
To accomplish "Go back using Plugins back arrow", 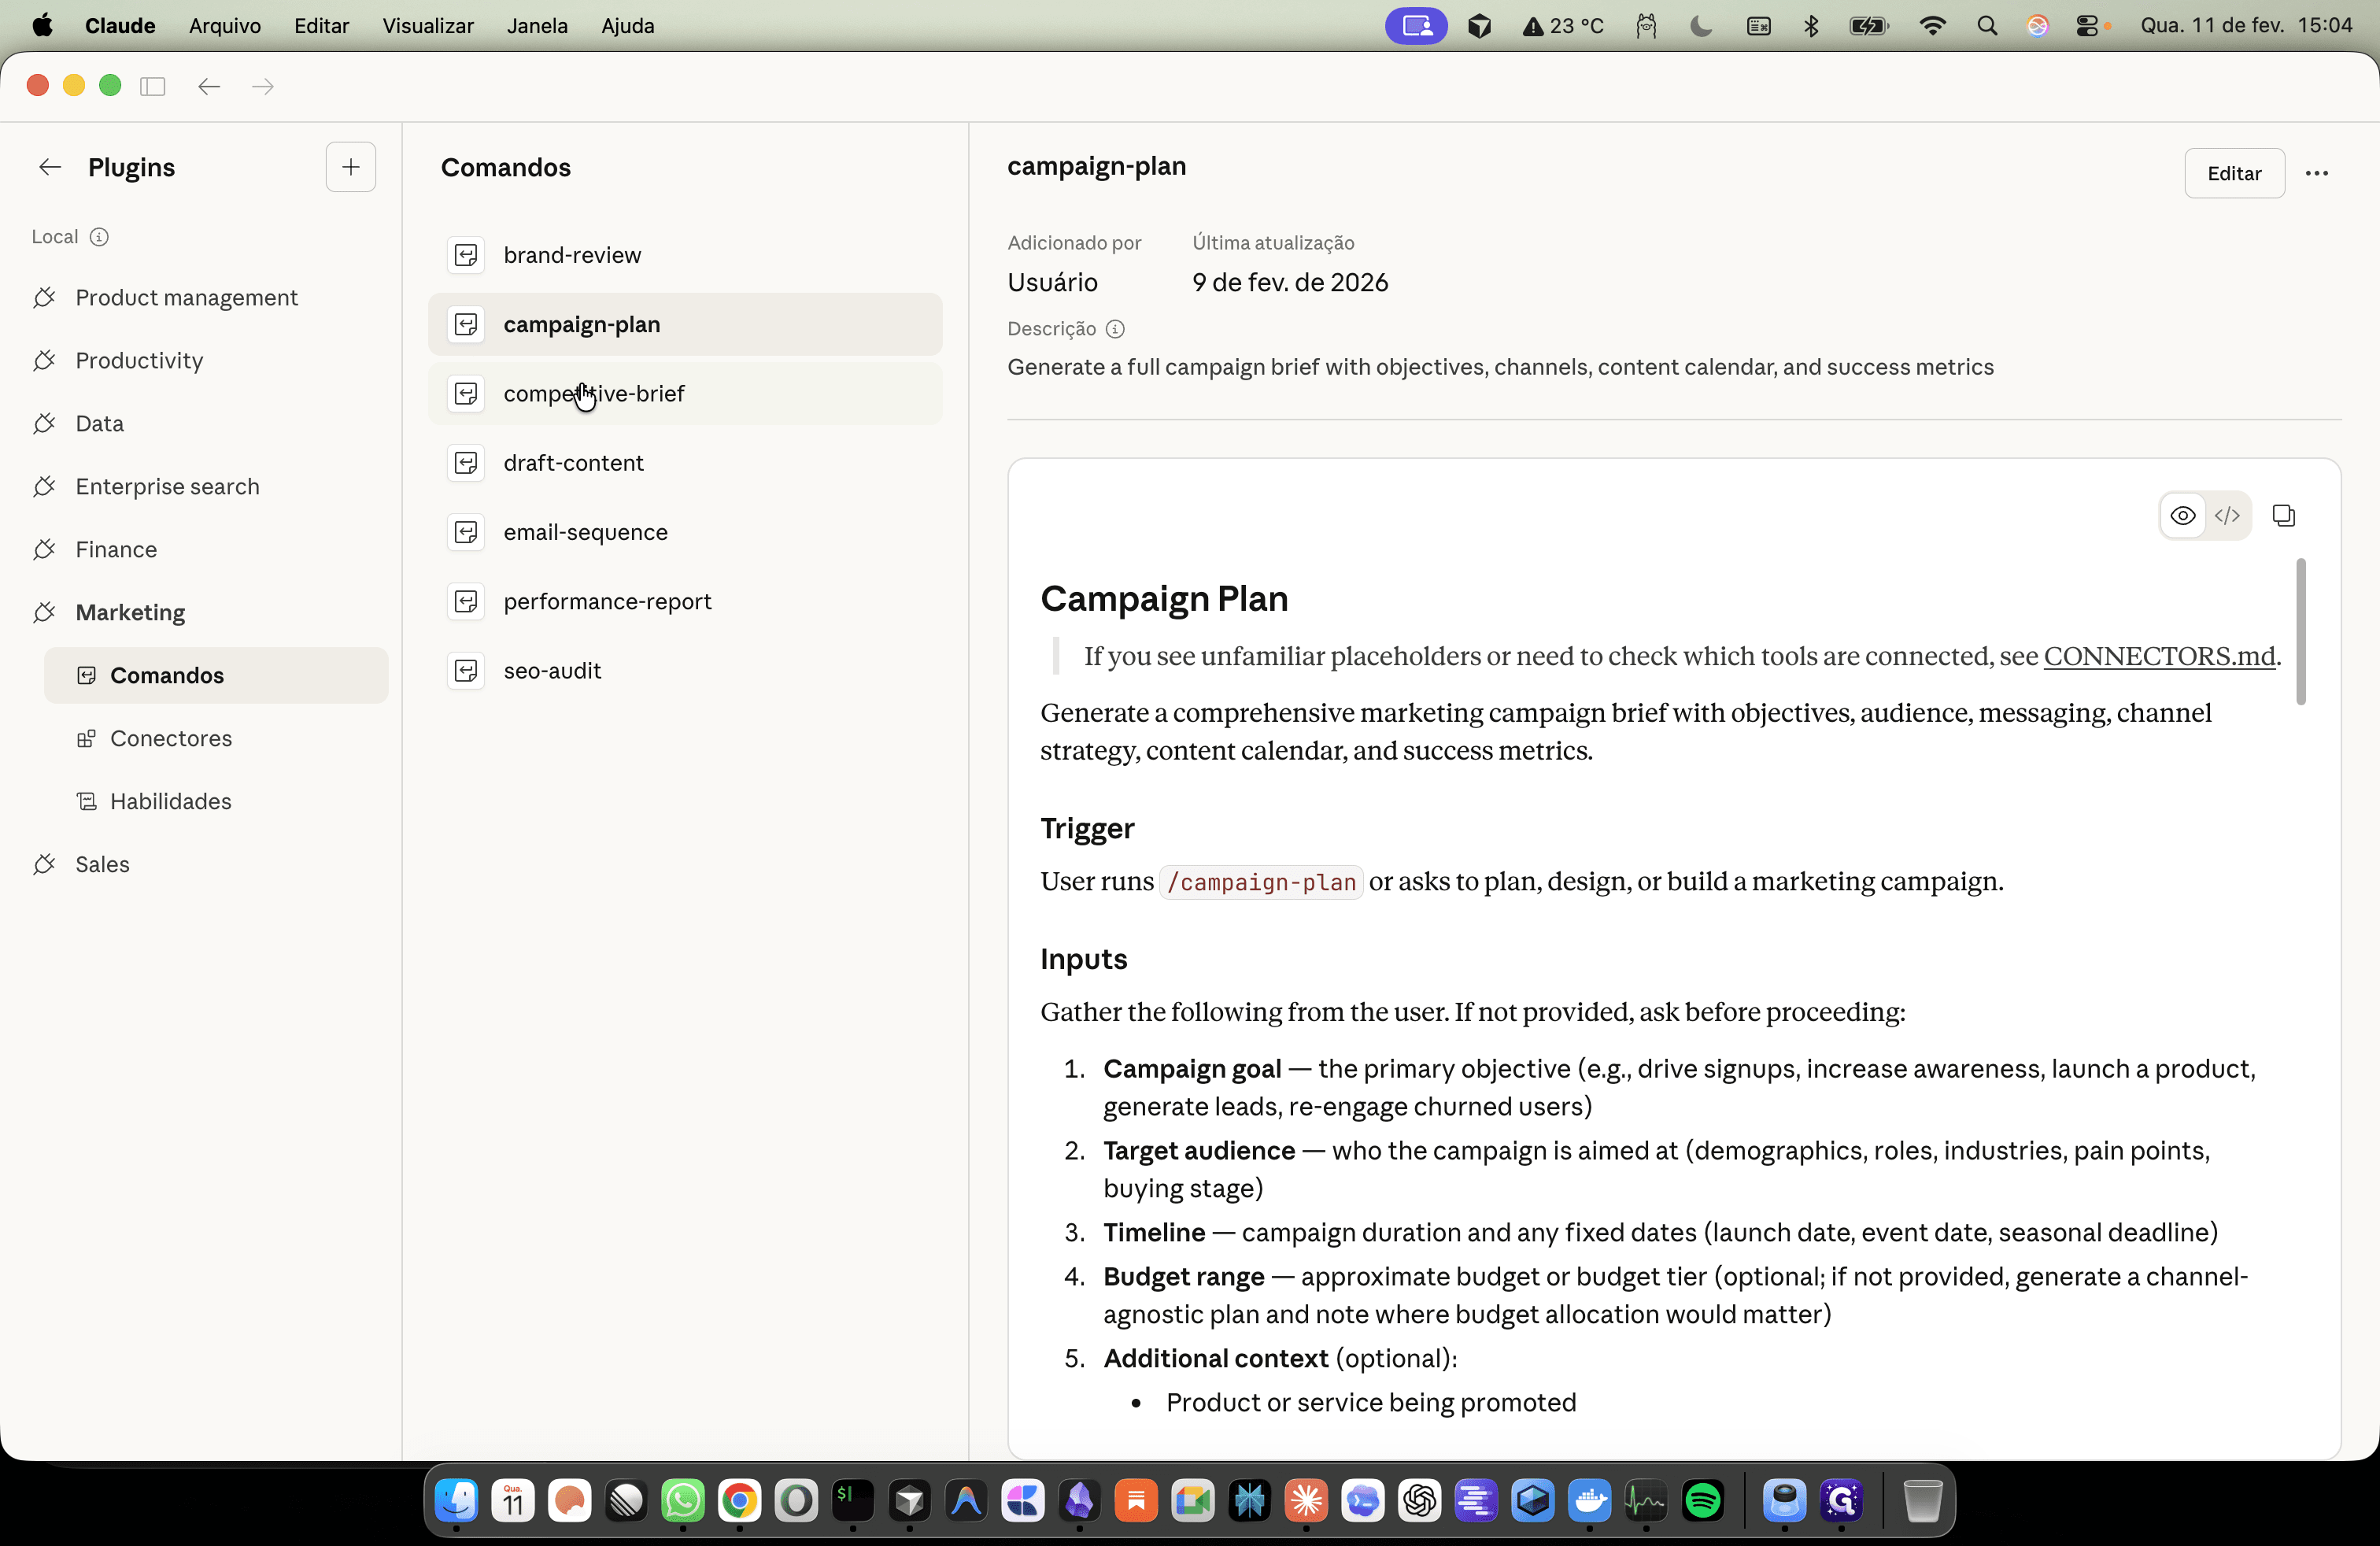I will 49,167.
